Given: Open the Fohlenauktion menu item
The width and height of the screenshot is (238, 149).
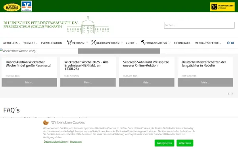Looking at the screenshot, I should pyautogui.click(x=156, y=43).
